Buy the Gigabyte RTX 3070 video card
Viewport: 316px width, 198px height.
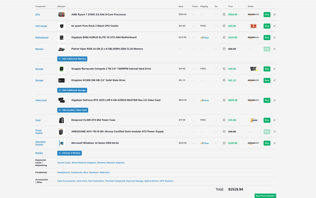point(267,100)
